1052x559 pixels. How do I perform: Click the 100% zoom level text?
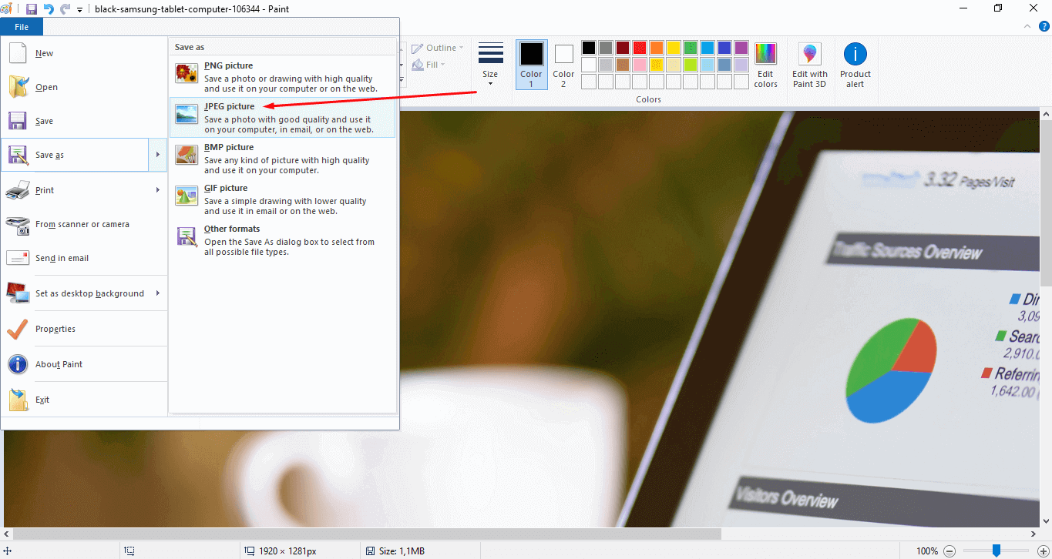tap(927, 551)
